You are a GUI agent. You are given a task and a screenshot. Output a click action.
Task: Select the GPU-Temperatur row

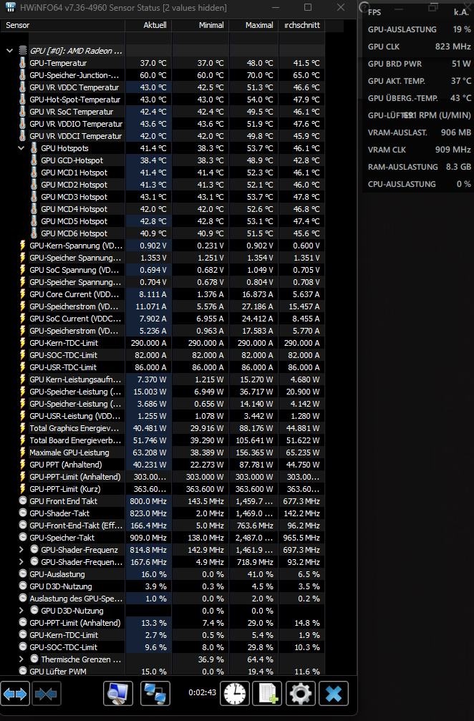pos(163,63)
